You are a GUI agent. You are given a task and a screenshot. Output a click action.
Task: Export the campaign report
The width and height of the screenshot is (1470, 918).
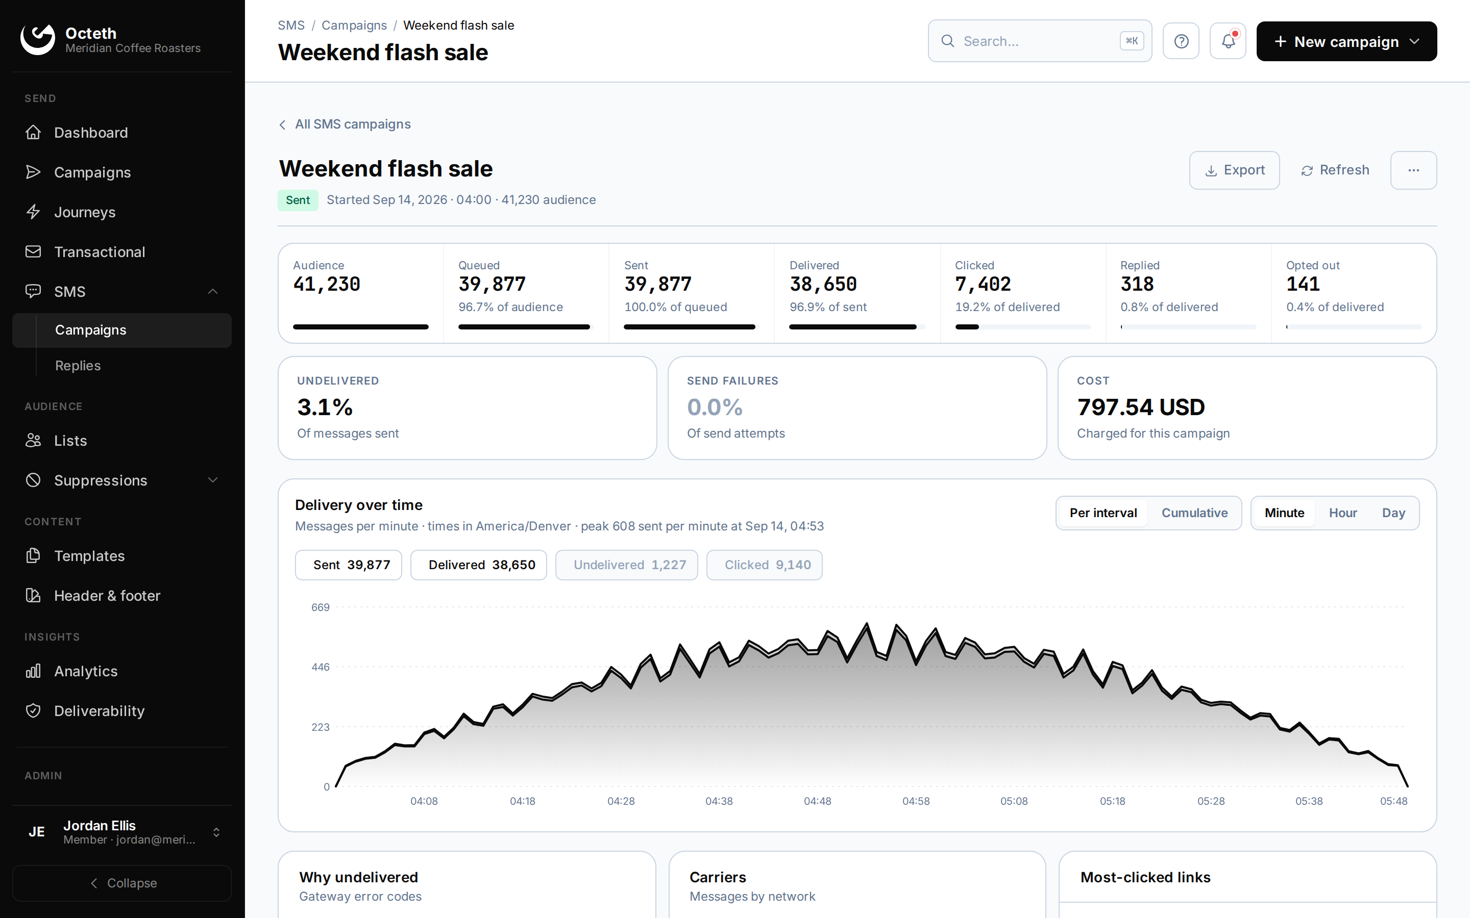[1234, 170]
